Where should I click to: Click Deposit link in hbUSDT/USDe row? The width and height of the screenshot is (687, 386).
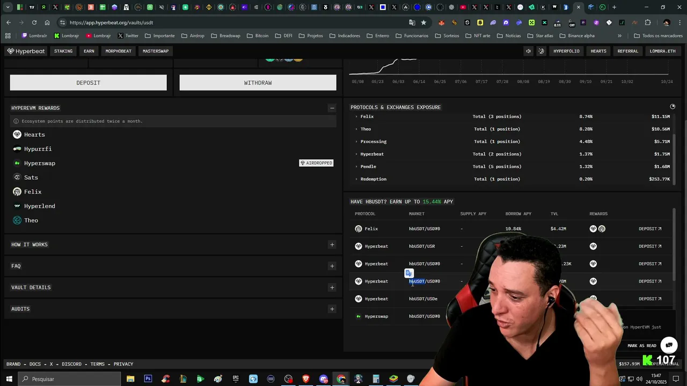coord(650,299)
